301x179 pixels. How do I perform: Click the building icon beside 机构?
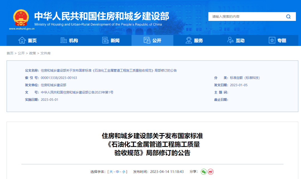pyautogui.click(x=63, y=40)
